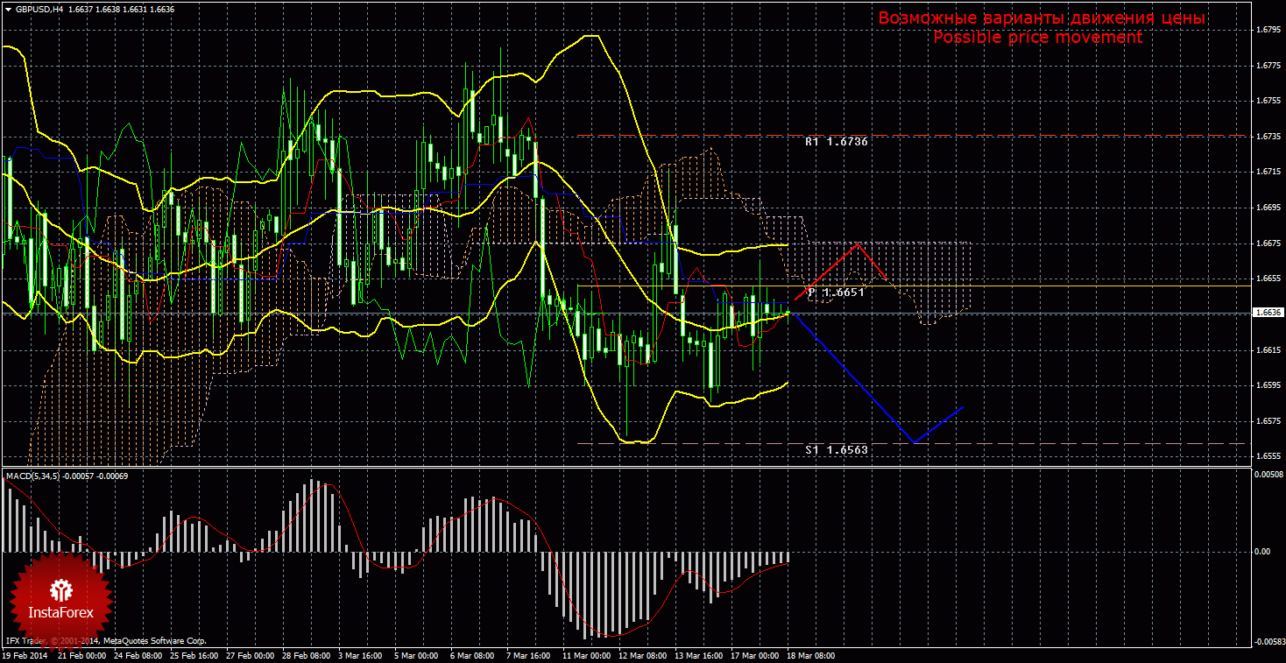Click the 12 Mar 08:00 time label
The image size is (1286, 663).
coord(643,655)
